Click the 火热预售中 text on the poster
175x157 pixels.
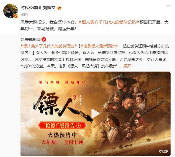[x=62, y=135]
